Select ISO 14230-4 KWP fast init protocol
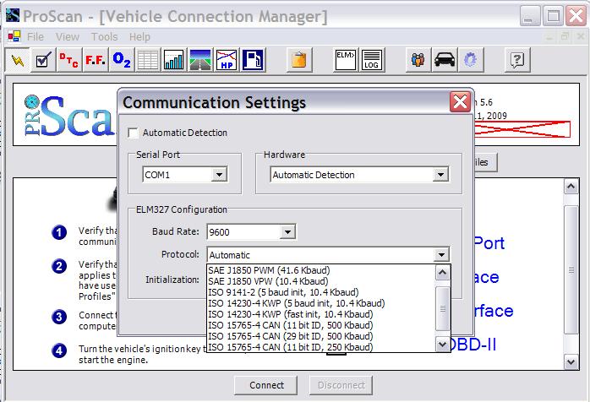 [x=321, y=314]
